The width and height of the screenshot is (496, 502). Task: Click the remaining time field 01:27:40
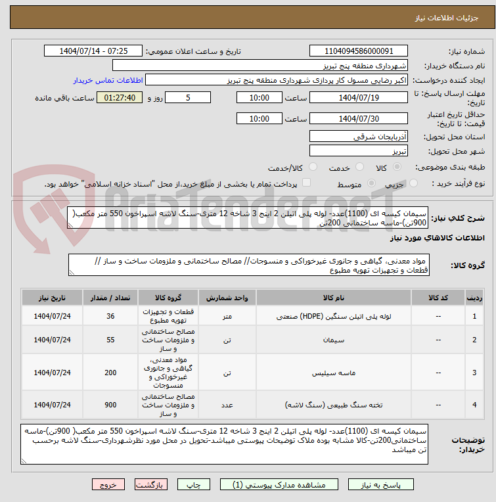coord(120,98)
